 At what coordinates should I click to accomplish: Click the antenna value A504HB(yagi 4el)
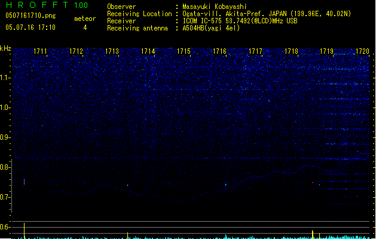211,28
